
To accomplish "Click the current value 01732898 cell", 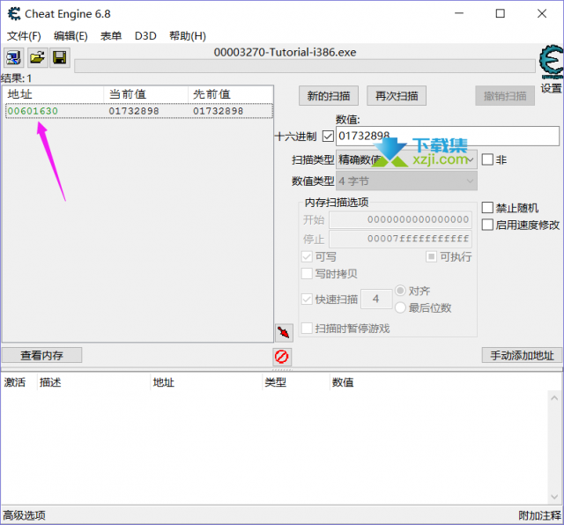I will (134, 111).
